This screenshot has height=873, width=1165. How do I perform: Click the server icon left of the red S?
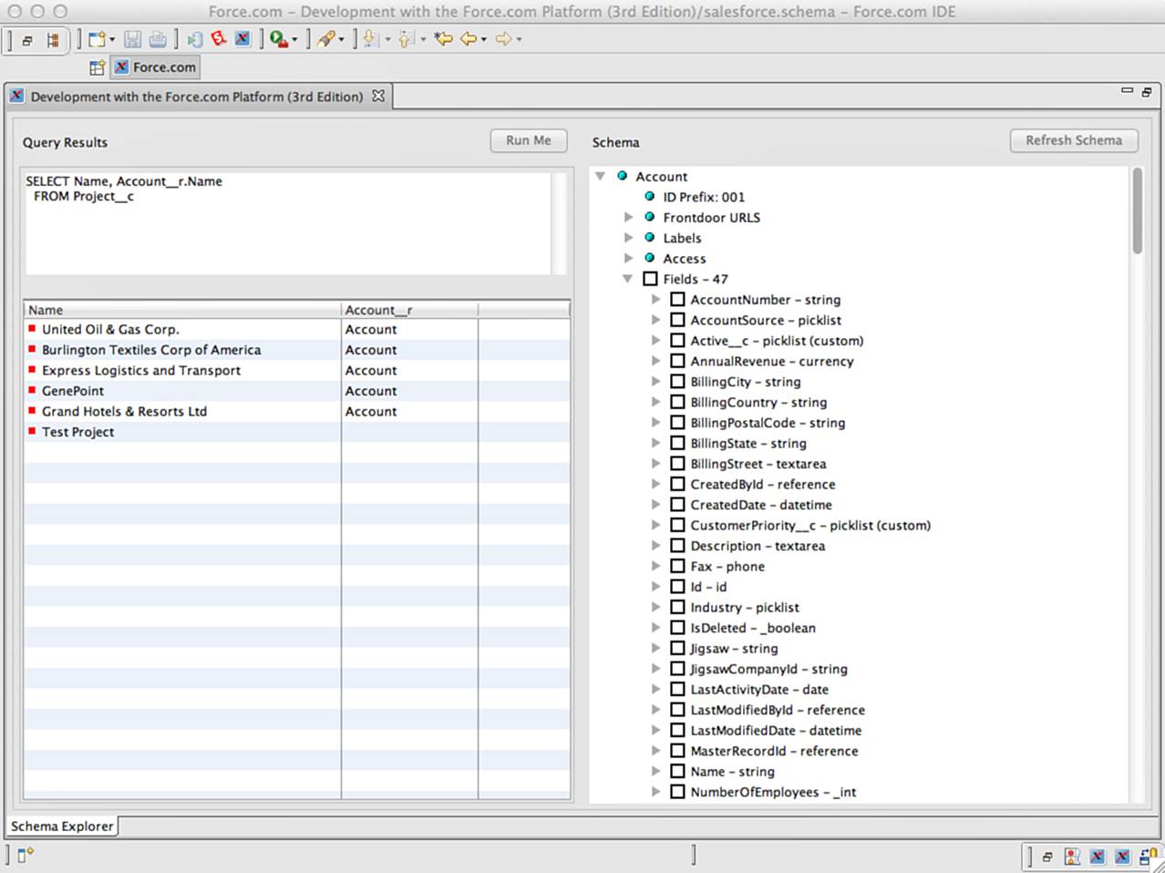195,39
